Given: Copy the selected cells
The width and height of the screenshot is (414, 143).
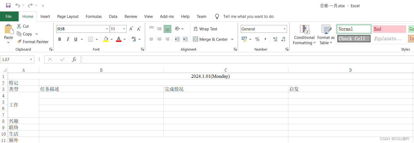Looking at the screenshot, I should pyautogui.click(x=24, y=34).
